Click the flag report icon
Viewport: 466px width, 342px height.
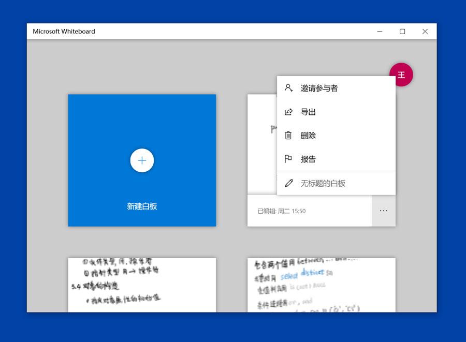(288, 159)
